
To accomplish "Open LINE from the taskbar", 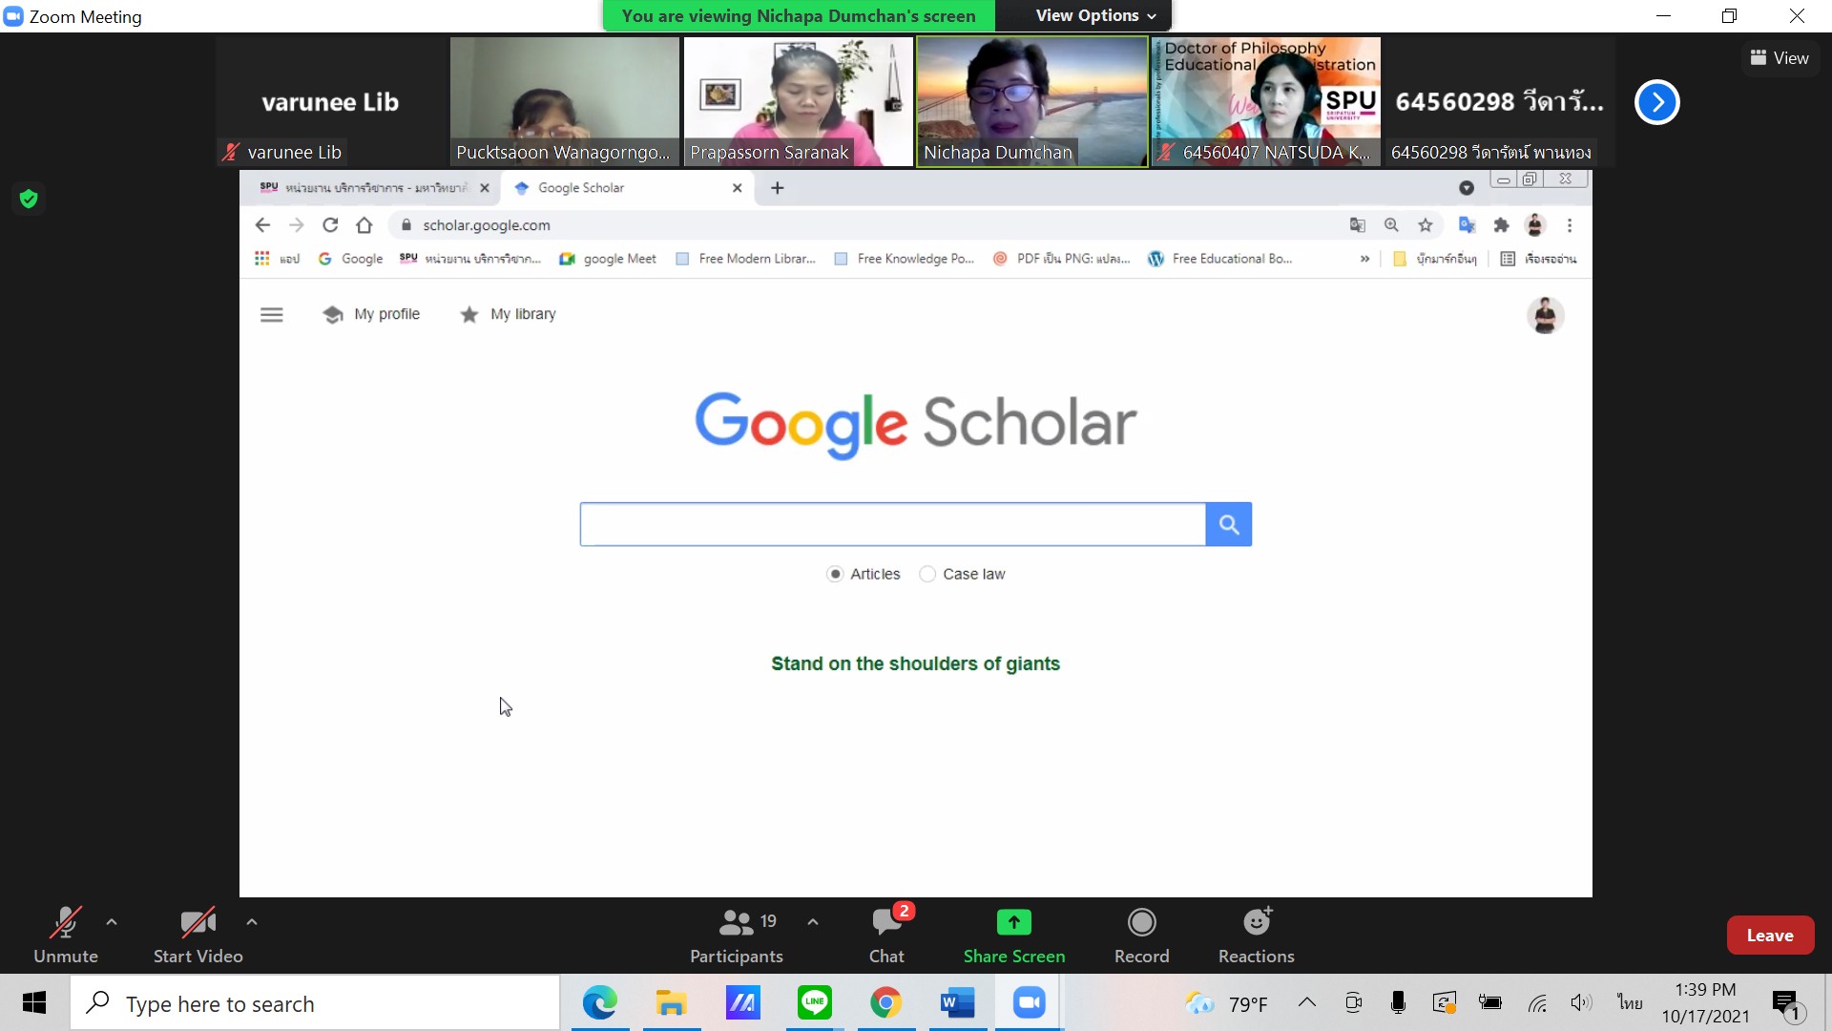I will [x=815, y=1003].
